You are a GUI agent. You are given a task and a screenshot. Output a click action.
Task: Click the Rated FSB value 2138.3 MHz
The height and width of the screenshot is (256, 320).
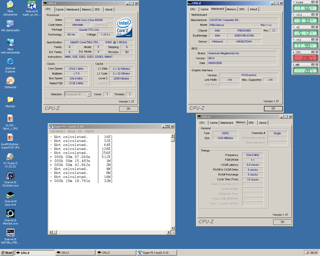click(76, 83)
